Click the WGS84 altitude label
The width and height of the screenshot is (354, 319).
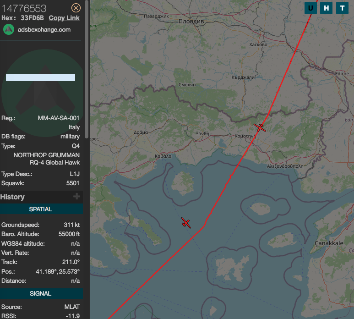(23, 243)
